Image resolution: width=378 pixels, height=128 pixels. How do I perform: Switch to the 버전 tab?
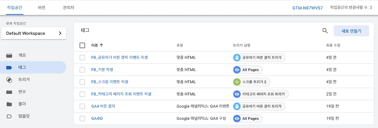point(42,7)
